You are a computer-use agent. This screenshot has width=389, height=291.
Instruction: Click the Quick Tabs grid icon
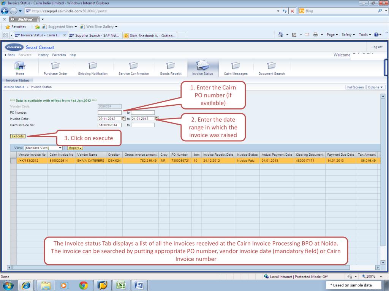pos(5,35)
